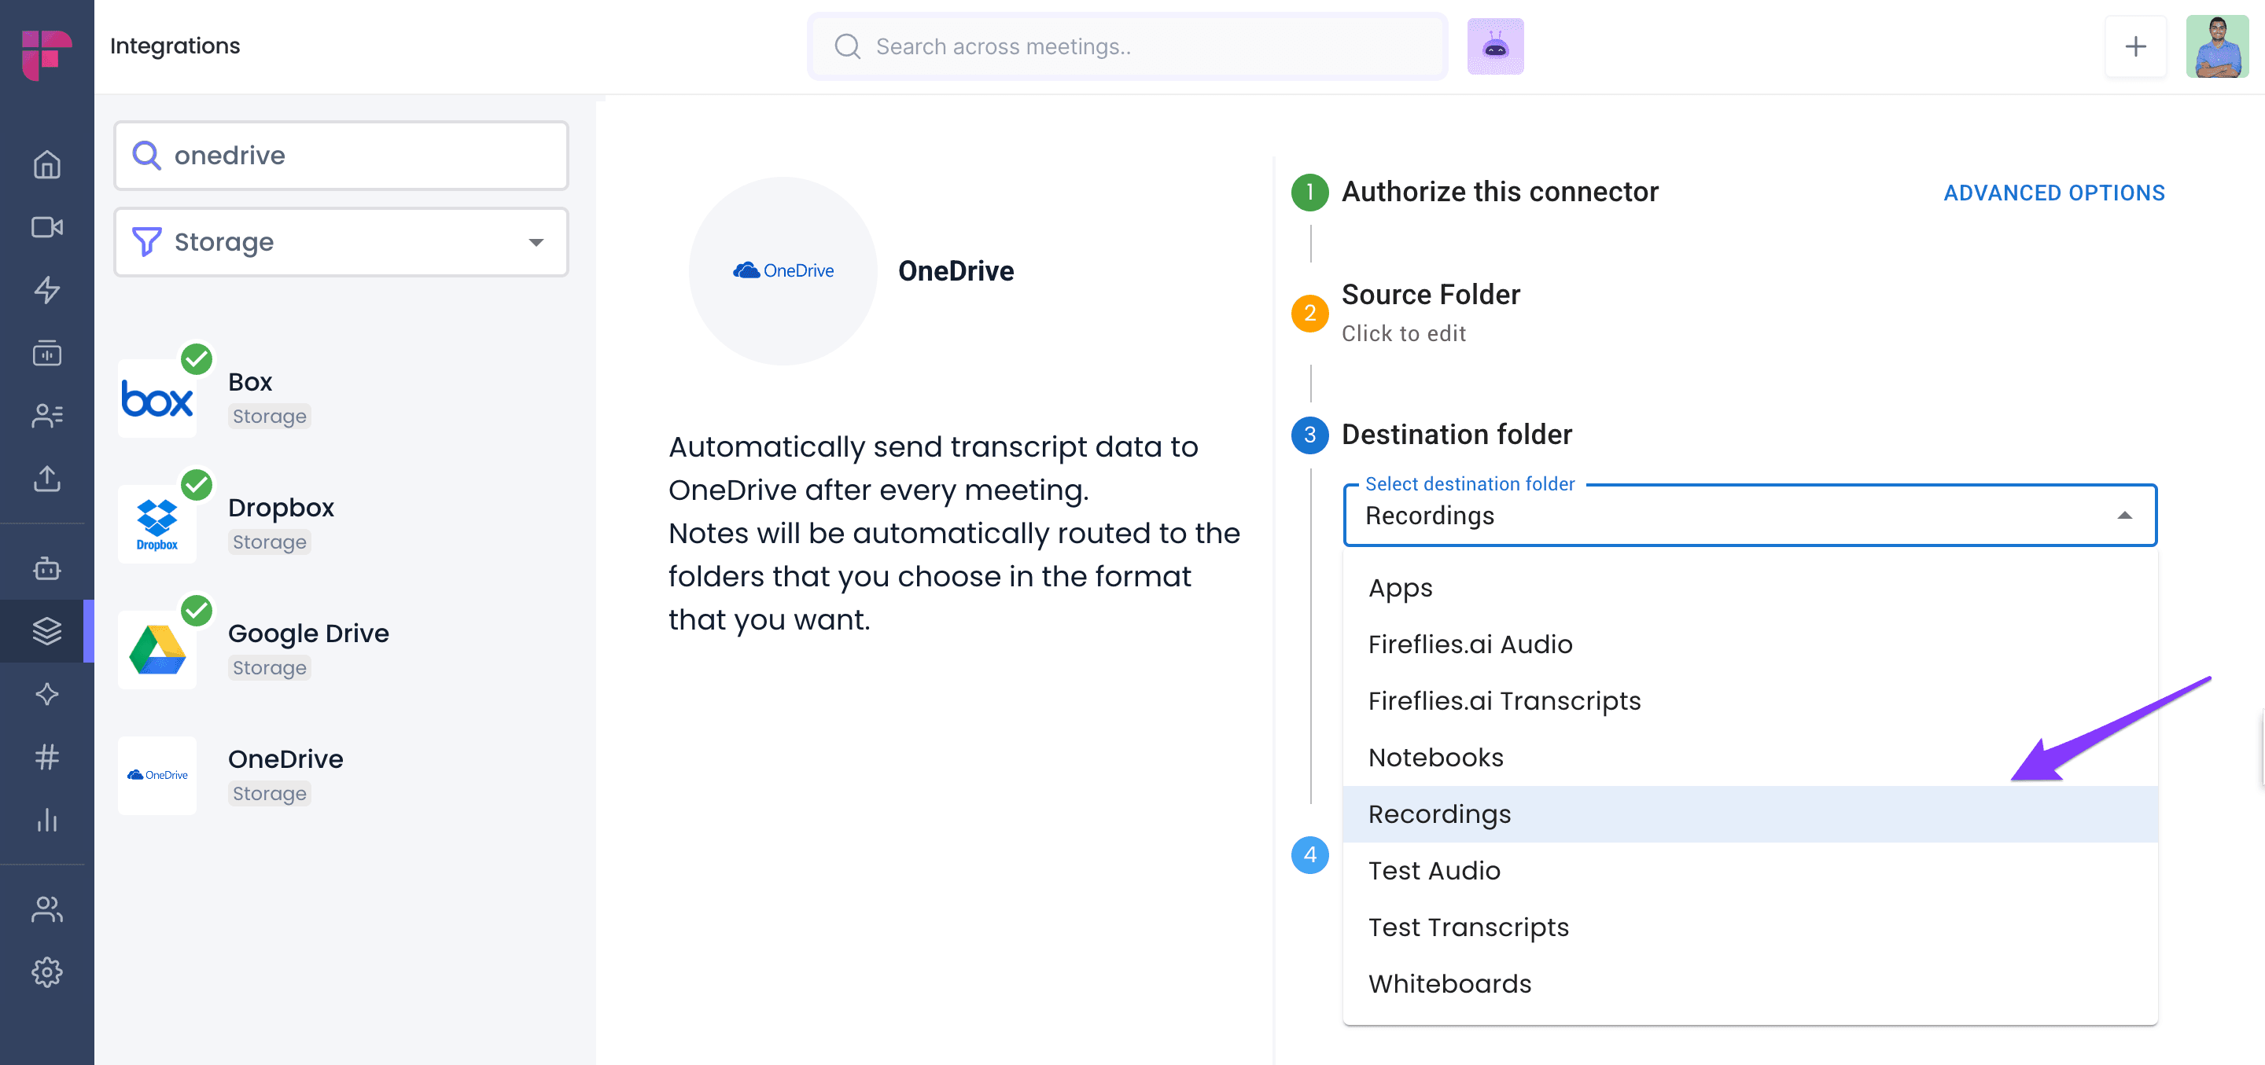Select the Google Drive integration
Image resolution: width=2265 pixels, height=1065 pixels.
pyautogui.click(x=308, y=648)
